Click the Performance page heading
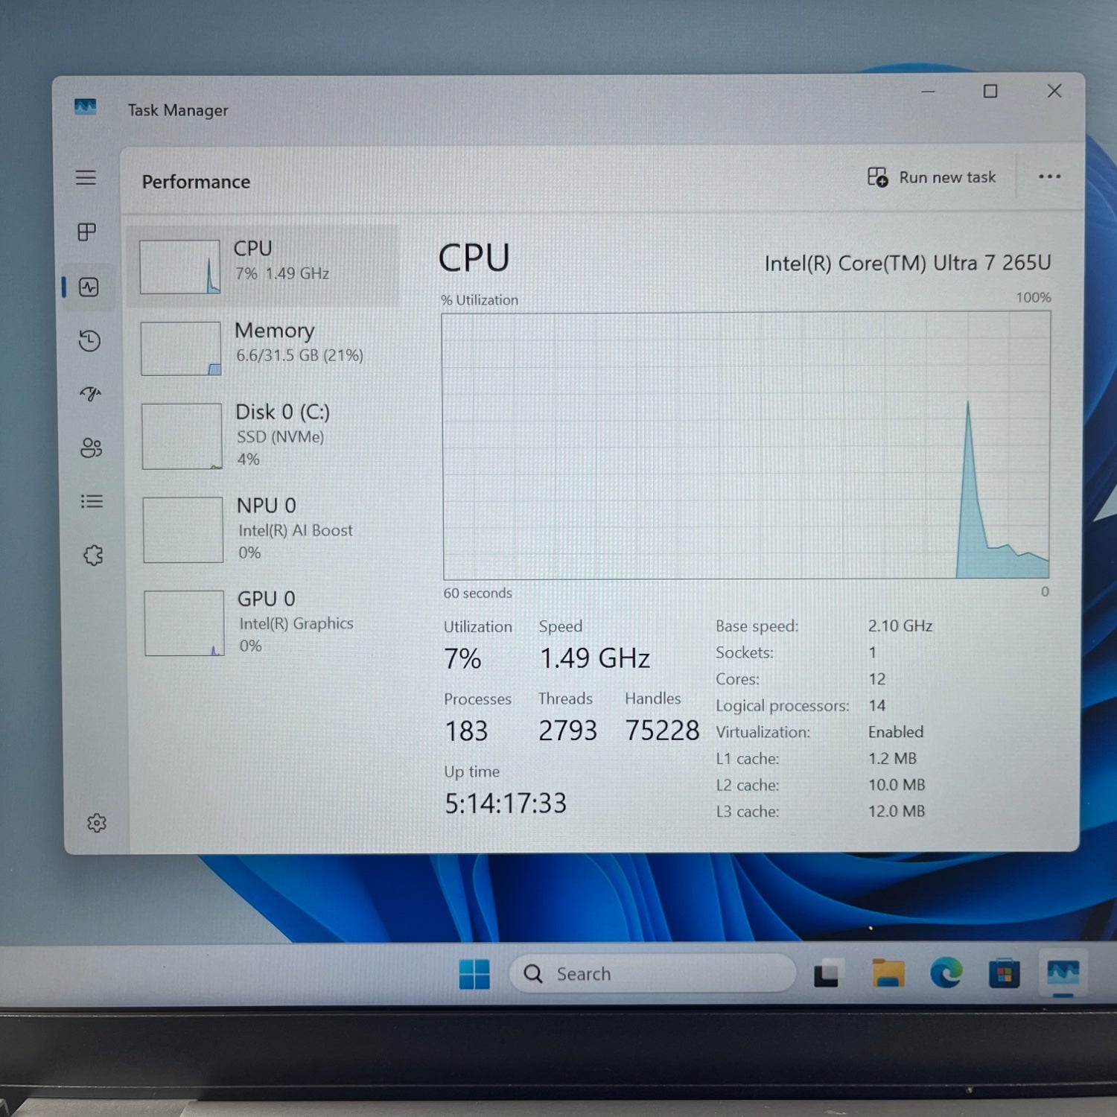 coord(196,182)
